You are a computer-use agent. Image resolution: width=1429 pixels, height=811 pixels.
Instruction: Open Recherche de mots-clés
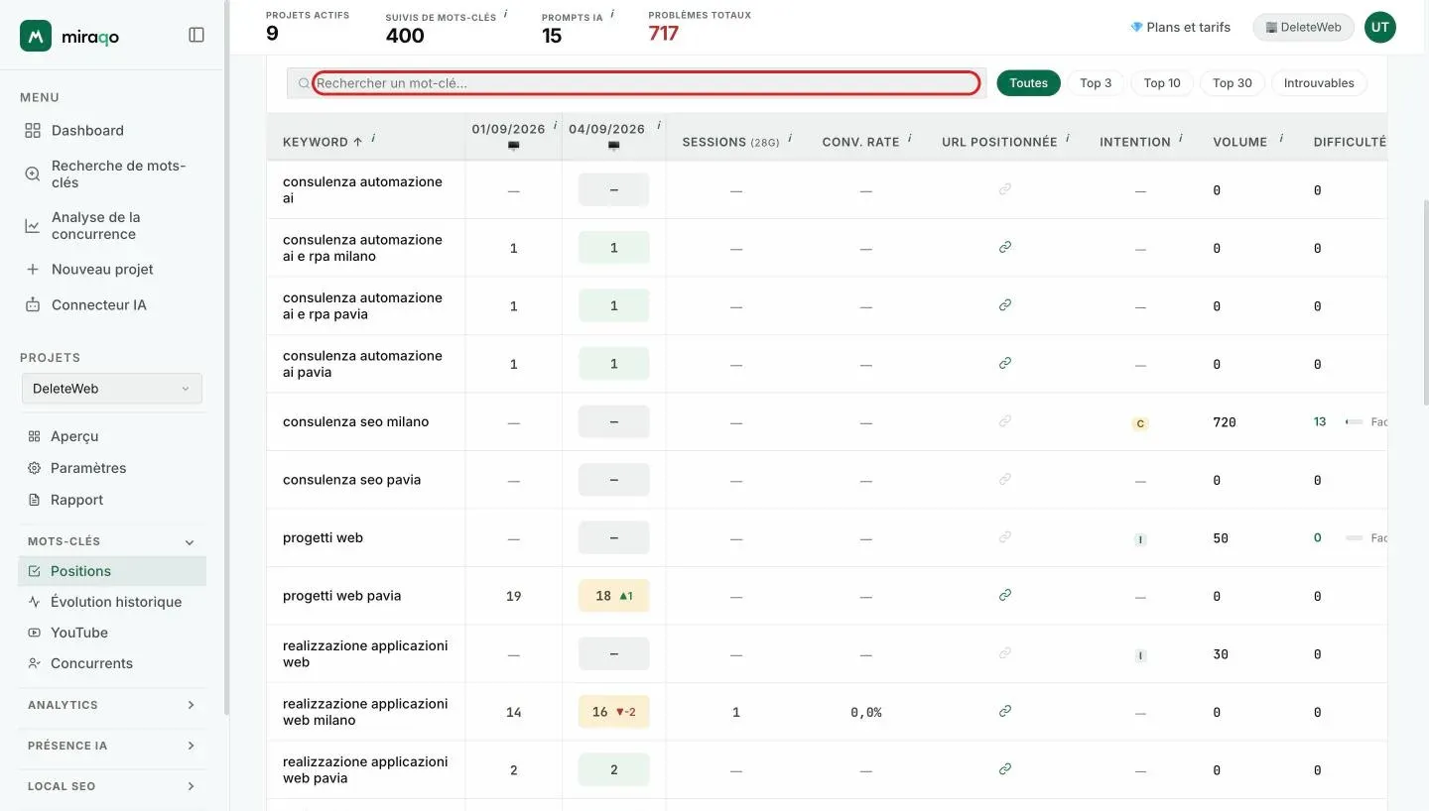[112, 174]
